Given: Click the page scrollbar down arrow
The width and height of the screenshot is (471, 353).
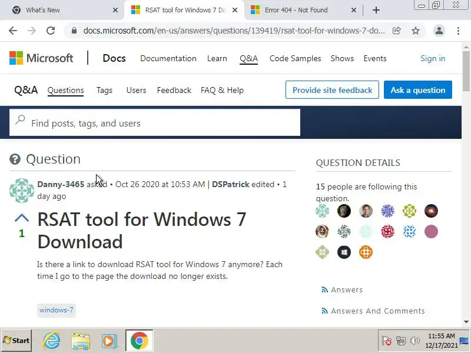Looking at the screenshot, I should tap(466, 322).
